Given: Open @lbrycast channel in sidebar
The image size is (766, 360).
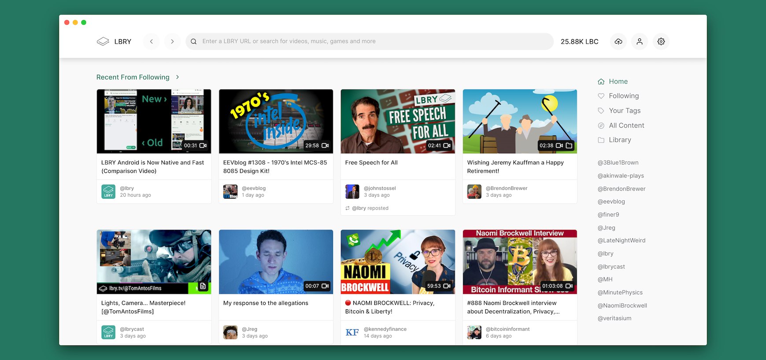Looking at the screenshot, I should 611,267.
